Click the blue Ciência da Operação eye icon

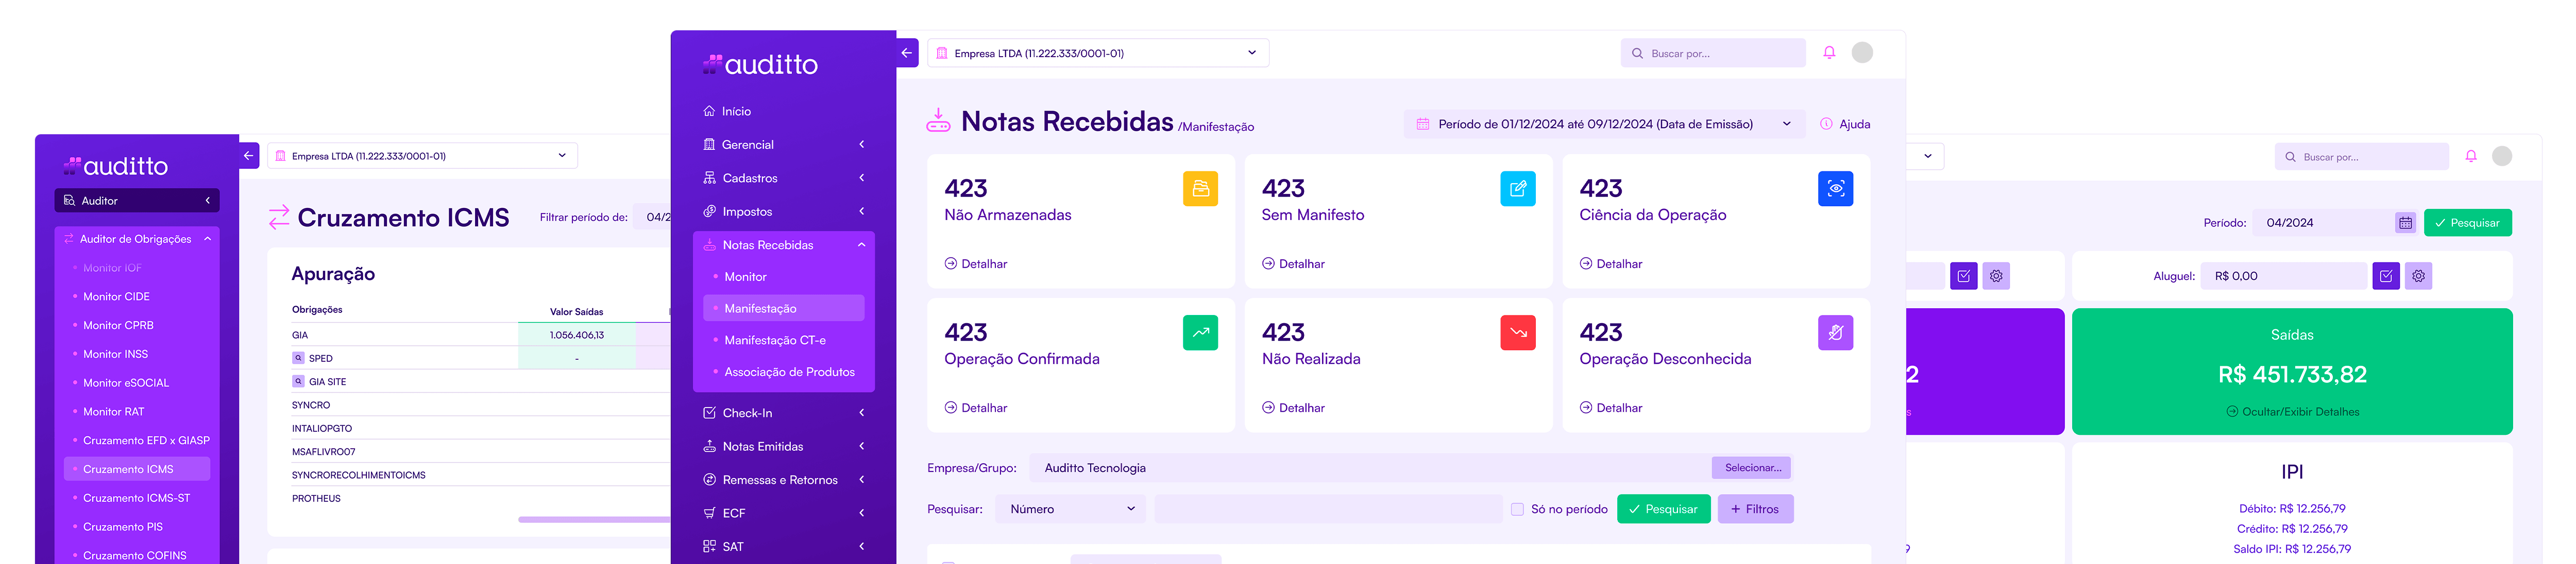click(1835, 189)
